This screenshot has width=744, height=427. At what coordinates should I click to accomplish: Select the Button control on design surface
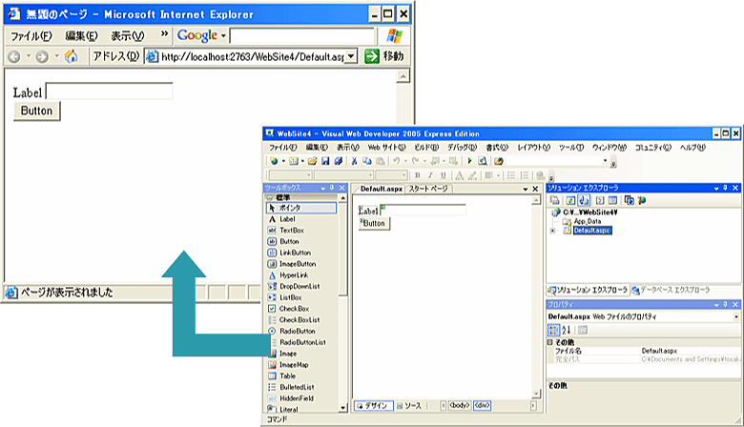click(374, 223)
